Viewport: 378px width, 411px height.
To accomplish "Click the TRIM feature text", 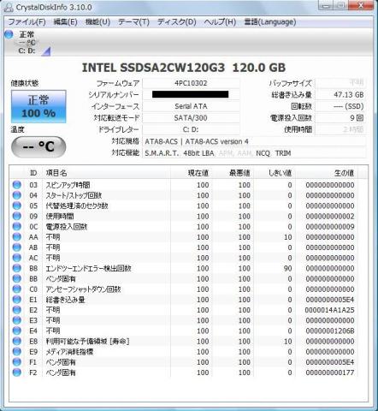I will click(283, 153).
